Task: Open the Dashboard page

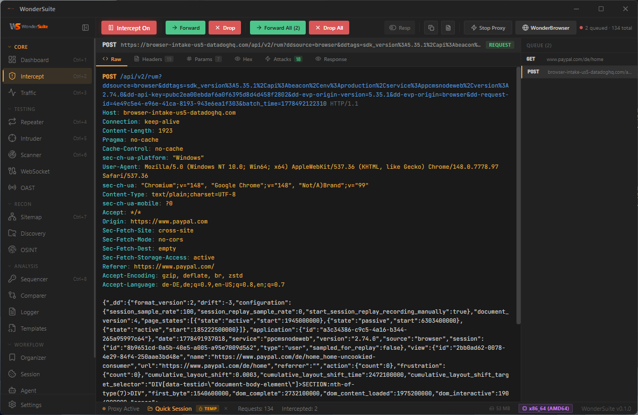Action: (47, 60)
